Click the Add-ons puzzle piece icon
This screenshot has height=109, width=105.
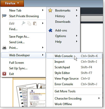50,30
